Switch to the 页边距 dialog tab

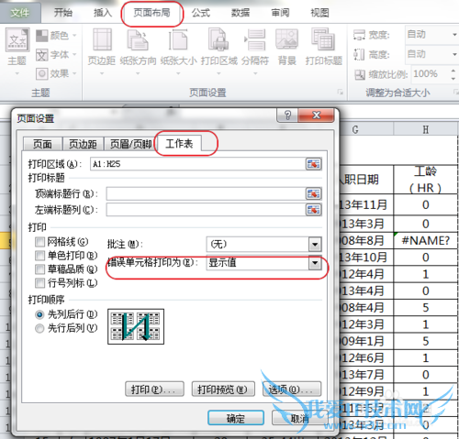[x=83, y=144]
